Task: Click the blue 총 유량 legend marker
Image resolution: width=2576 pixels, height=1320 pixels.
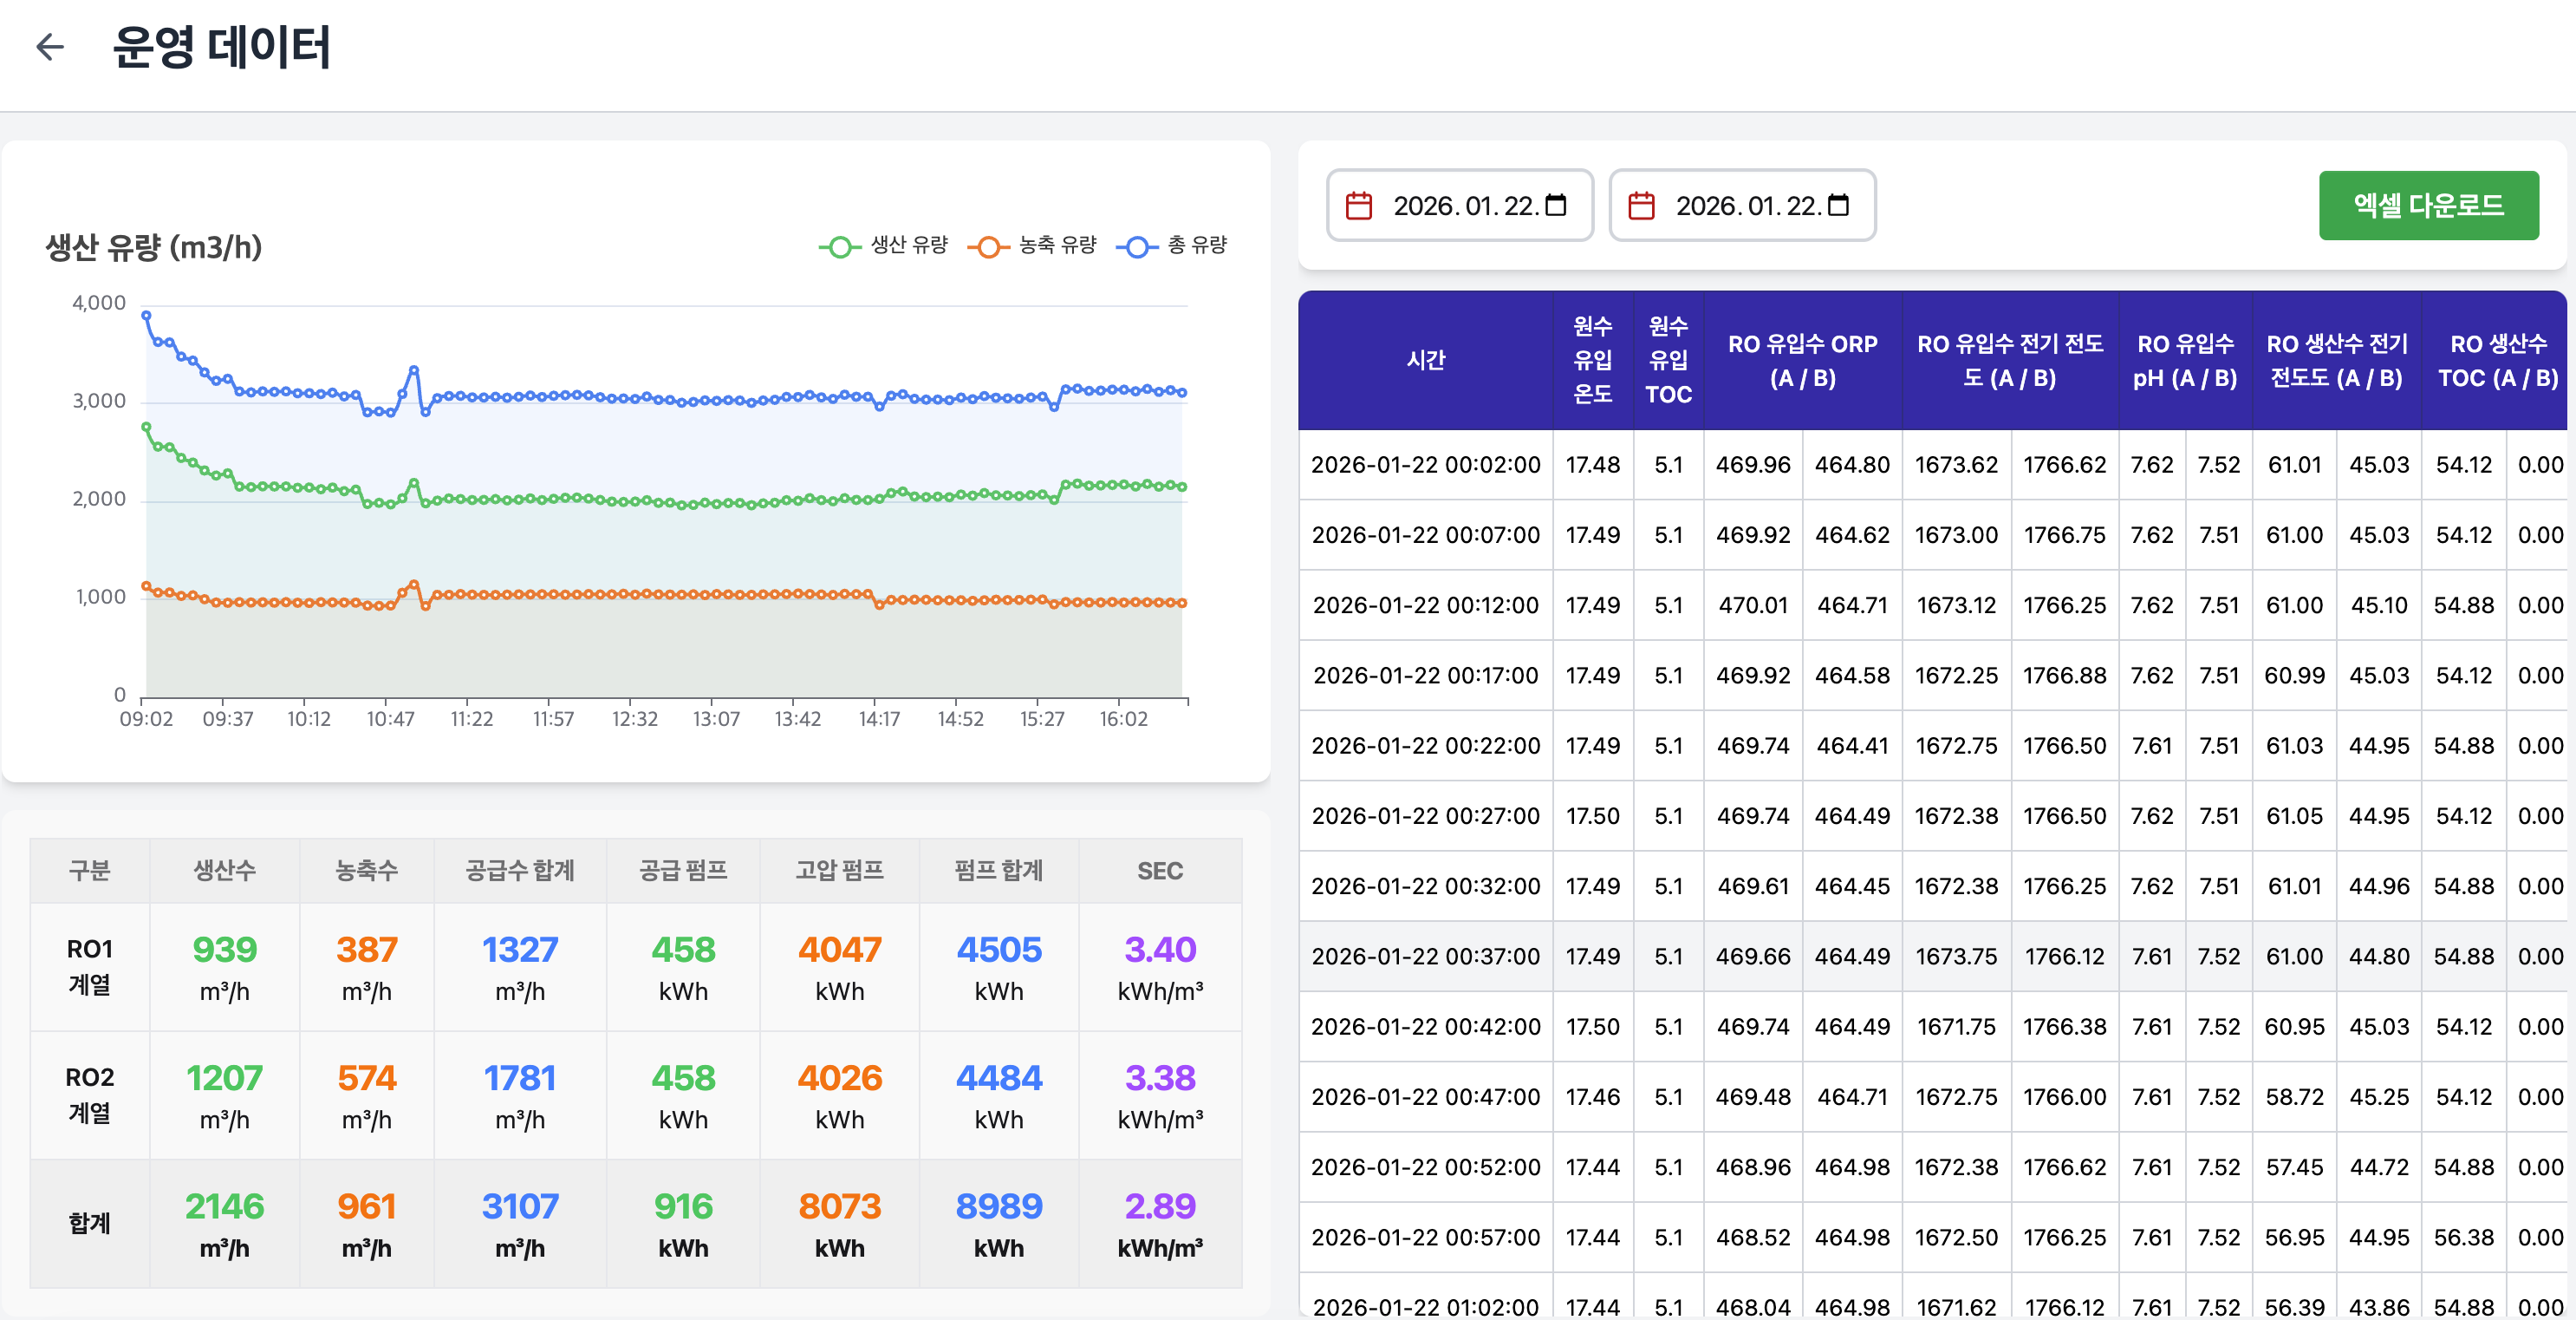Action: pos(1137,246)
